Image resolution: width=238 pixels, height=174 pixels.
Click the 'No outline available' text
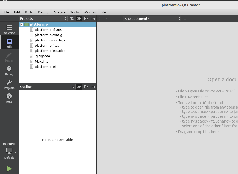click(57, 140)
